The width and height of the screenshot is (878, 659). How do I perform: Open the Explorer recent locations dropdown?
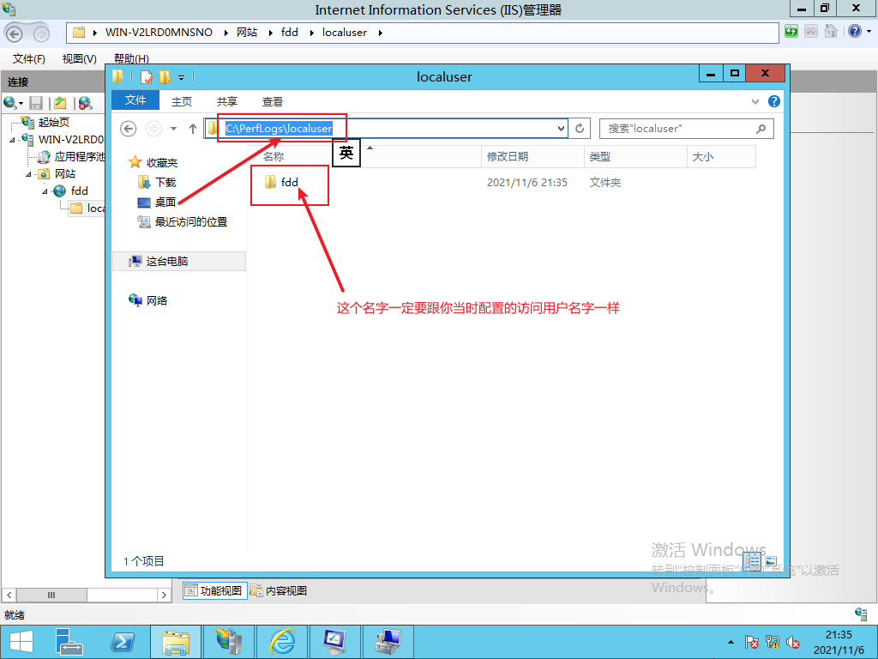[173, 129]
